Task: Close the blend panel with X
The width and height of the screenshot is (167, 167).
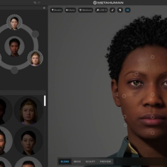Action: pyautogui.click(x=44, y=8)
